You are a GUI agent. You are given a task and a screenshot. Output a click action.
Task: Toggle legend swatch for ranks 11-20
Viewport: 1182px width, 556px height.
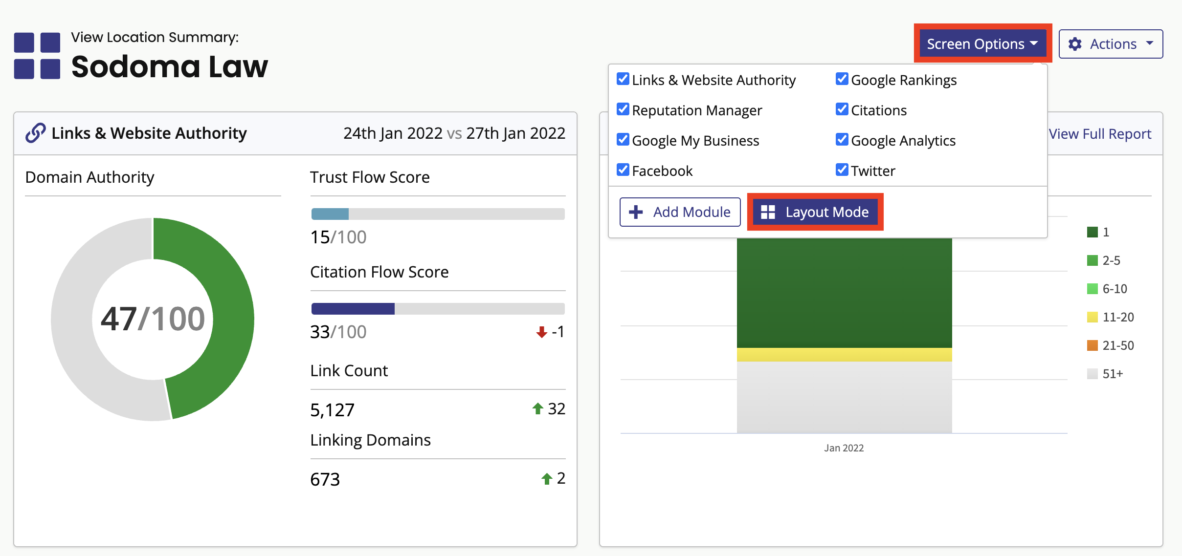[1093, 317]
